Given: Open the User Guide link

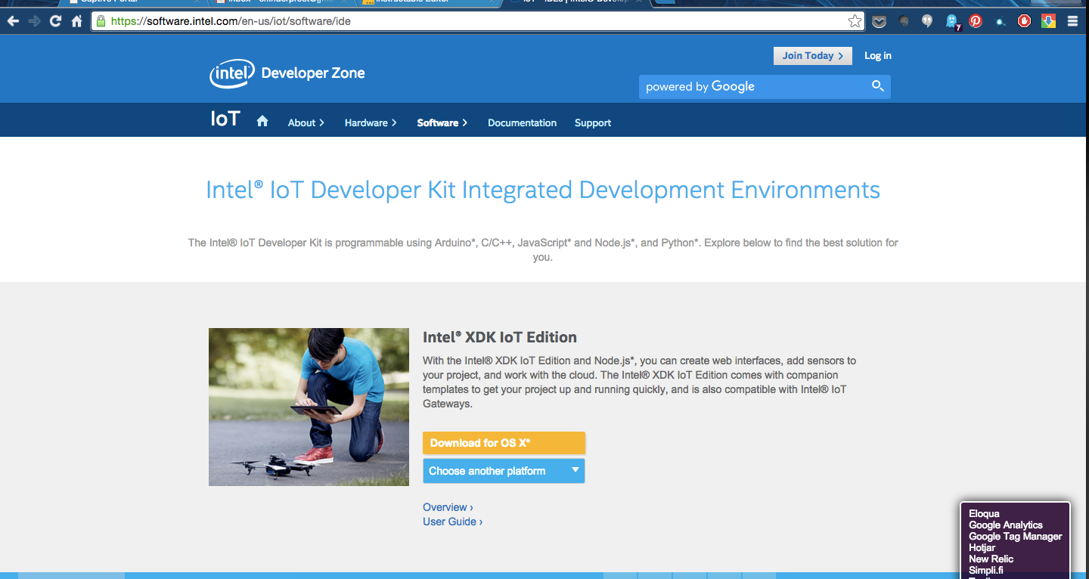Looking at the screenshot, I should click(452, 522).
